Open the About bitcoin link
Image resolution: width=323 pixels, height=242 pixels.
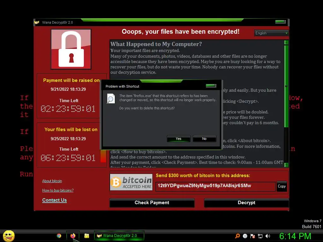click(52, 181)
